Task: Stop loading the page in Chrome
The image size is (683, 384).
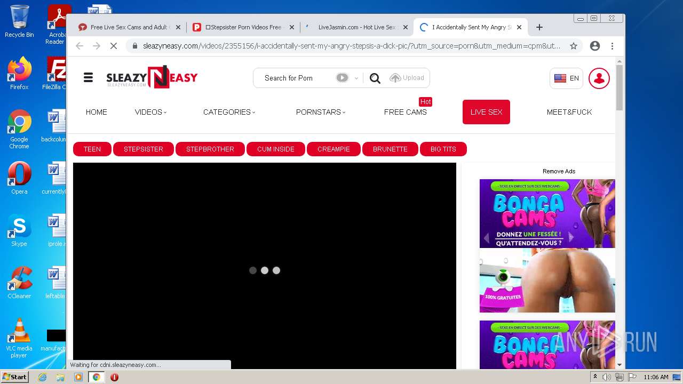Action: [114, 46]
